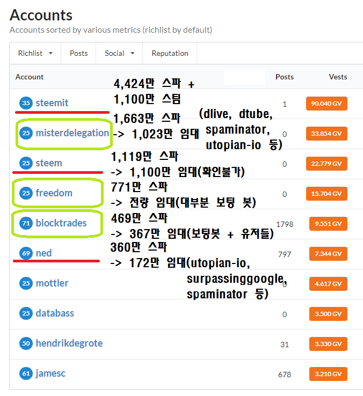Click the 61 reputation badge next to jamesc
Image resolution: width=363 pixels, height=396 pixels.
click(26, 373)
